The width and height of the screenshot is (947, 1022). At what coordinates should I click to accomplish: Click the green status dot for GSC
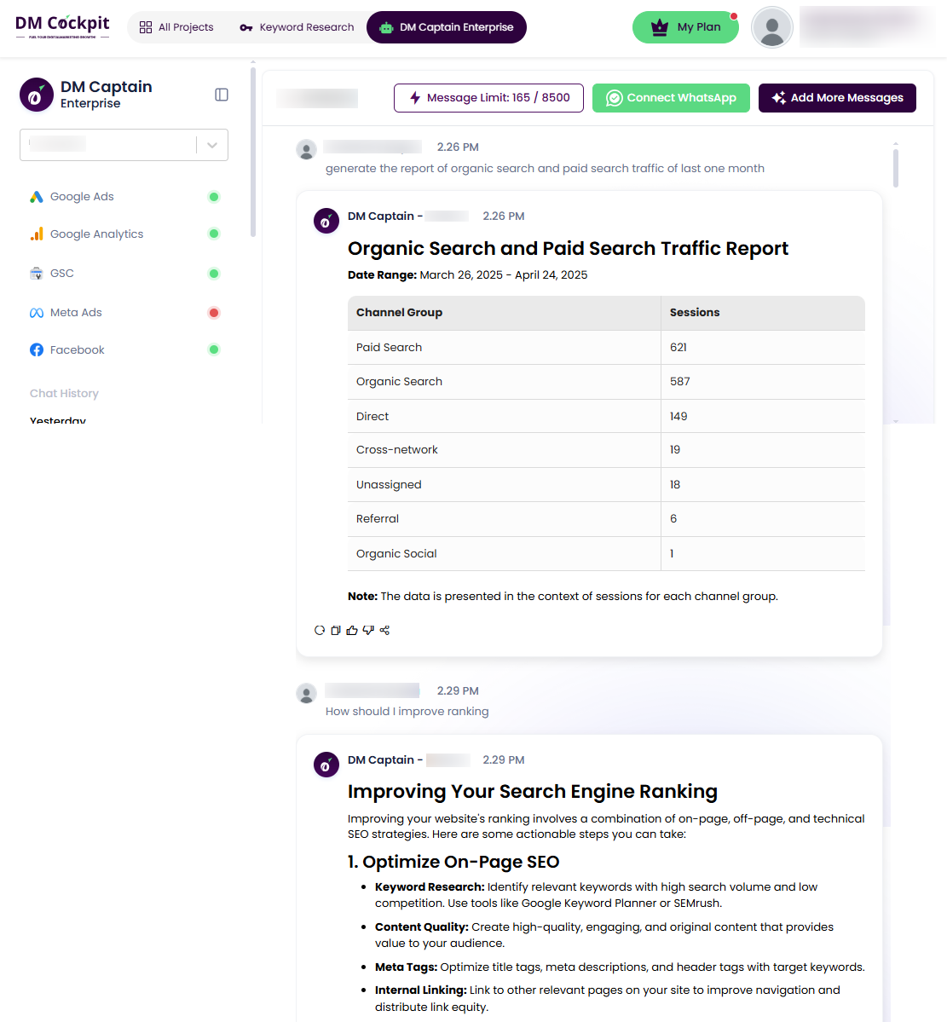coord(214,274)
